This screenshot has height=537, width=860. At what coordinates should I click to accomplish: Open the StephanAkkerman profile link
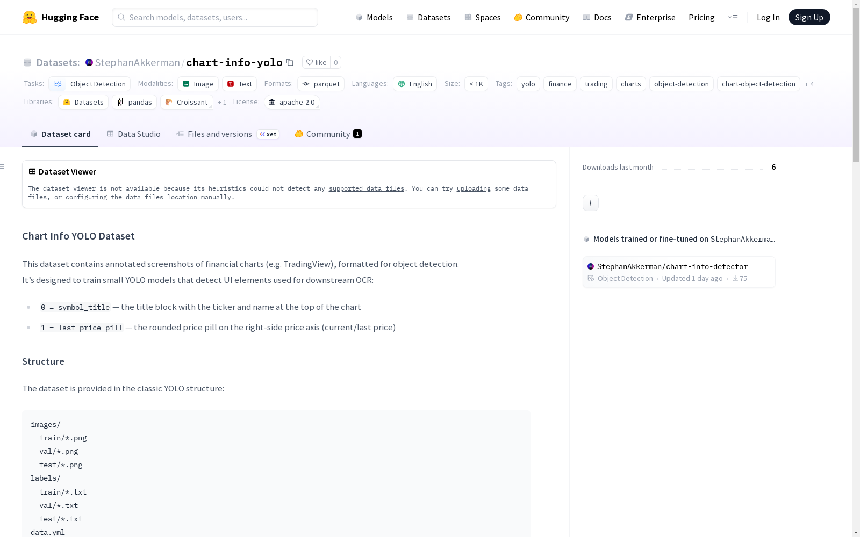tap(137, 62)
